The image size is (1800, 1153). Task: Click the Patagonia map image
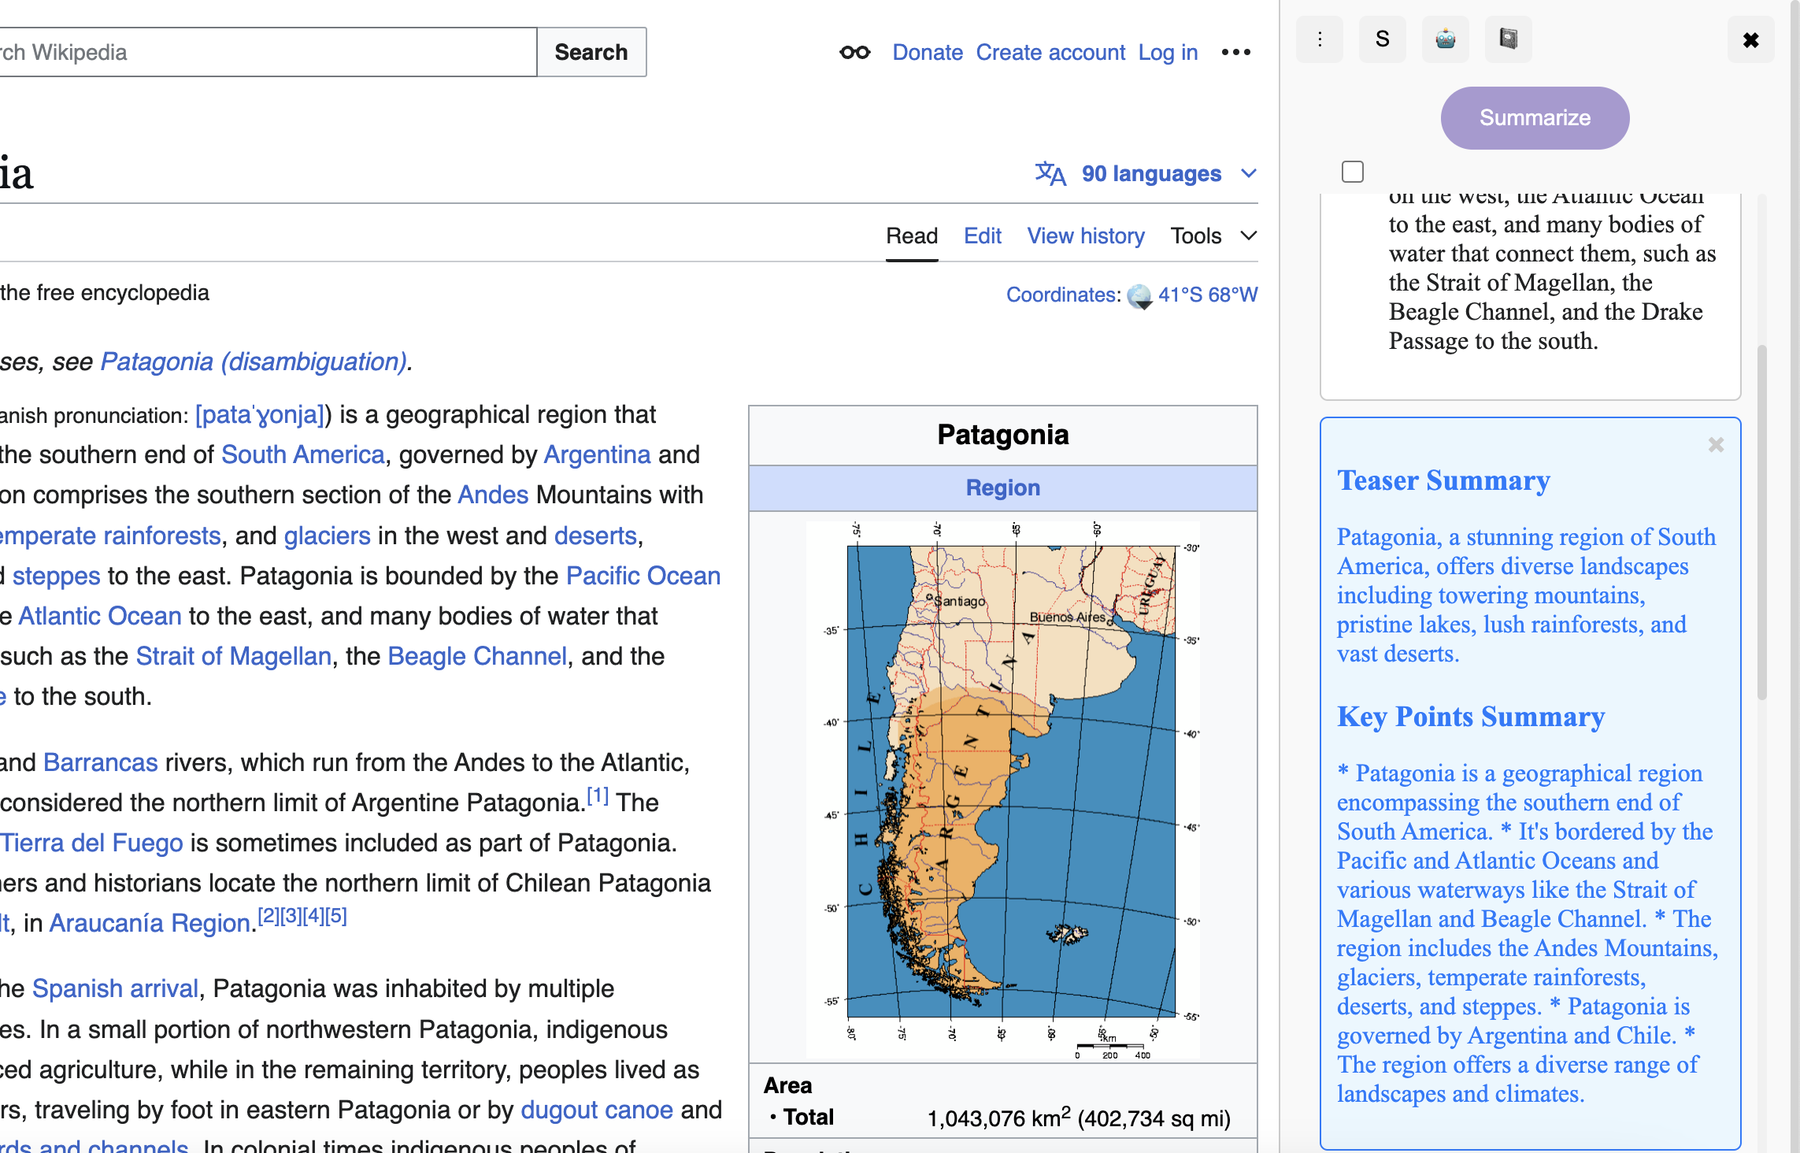point(1002,788)
